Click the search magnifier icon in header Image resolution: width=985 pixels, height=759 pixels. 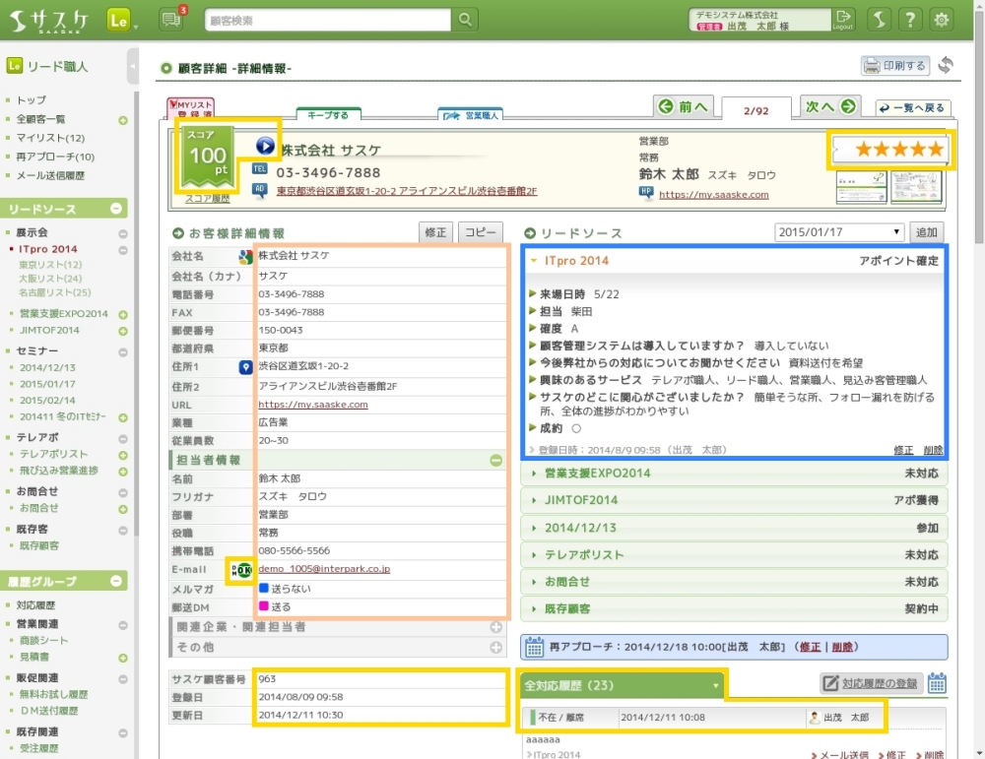465,20
